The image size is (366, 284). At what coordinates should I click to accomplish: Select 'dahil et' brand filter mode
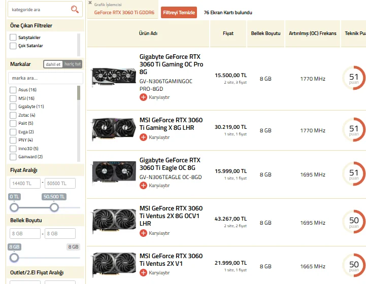[53, 64]
